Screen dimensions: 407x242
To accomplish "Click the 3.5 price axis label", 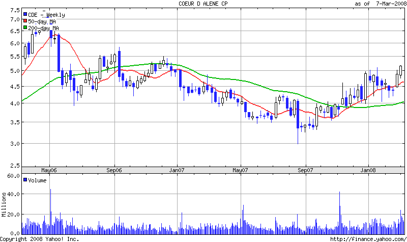I will 15,122.
